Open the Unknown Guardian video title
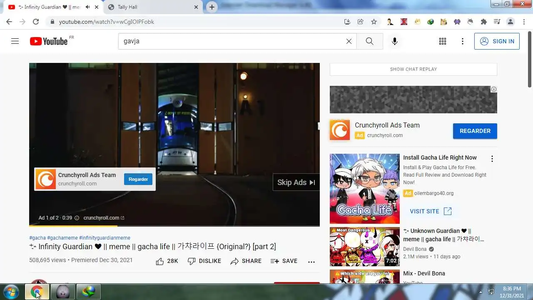This screenshot has width=533, height=300. tap(443, 235)
